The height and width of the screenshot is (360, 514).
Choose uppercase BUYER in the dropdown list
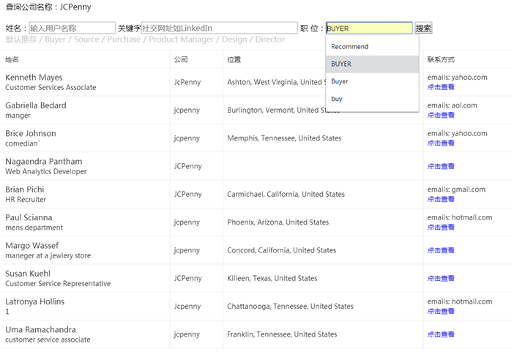pos(372,64)
